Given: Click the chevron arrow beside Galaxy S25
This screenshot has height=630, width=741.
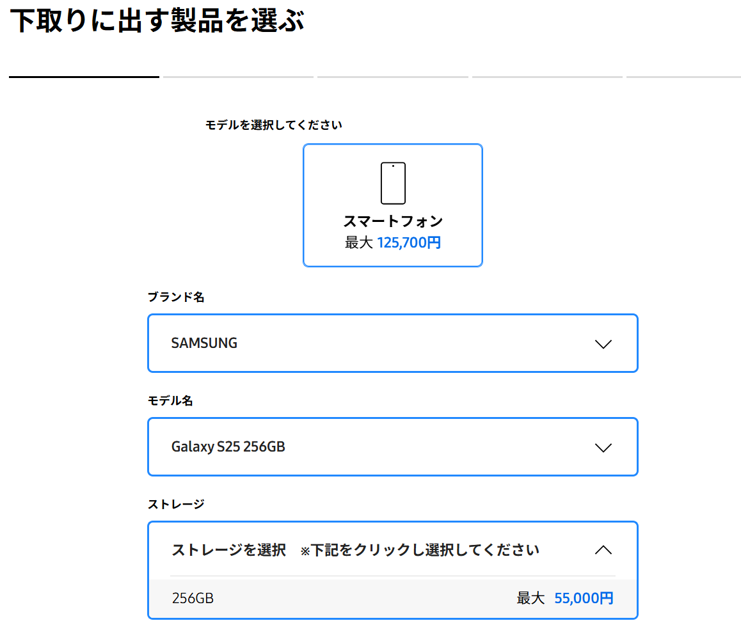Looking at the screenshot, I should click(x=603, y=447).
